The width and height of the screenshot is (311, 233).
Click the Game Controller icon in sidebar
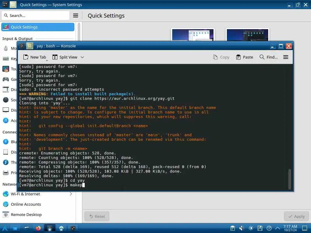6,79
